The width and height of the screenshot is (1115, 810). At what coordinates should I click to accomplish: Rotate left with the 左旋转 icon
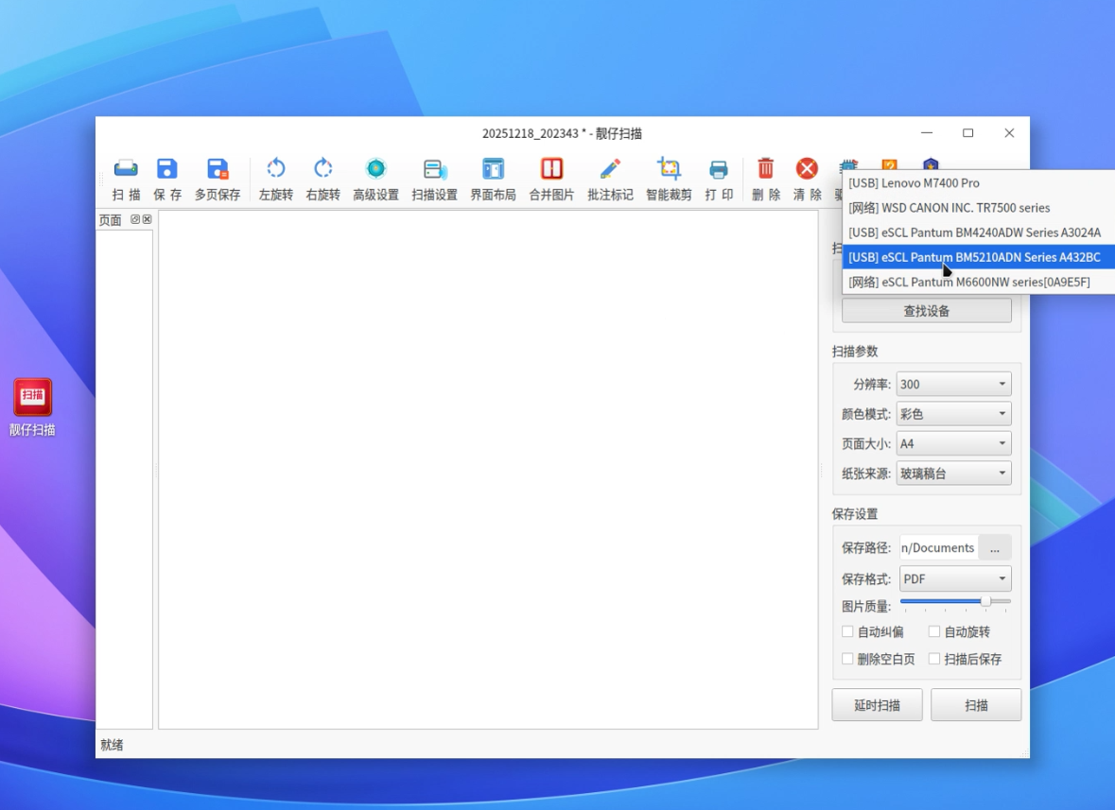tap(276, 179)
